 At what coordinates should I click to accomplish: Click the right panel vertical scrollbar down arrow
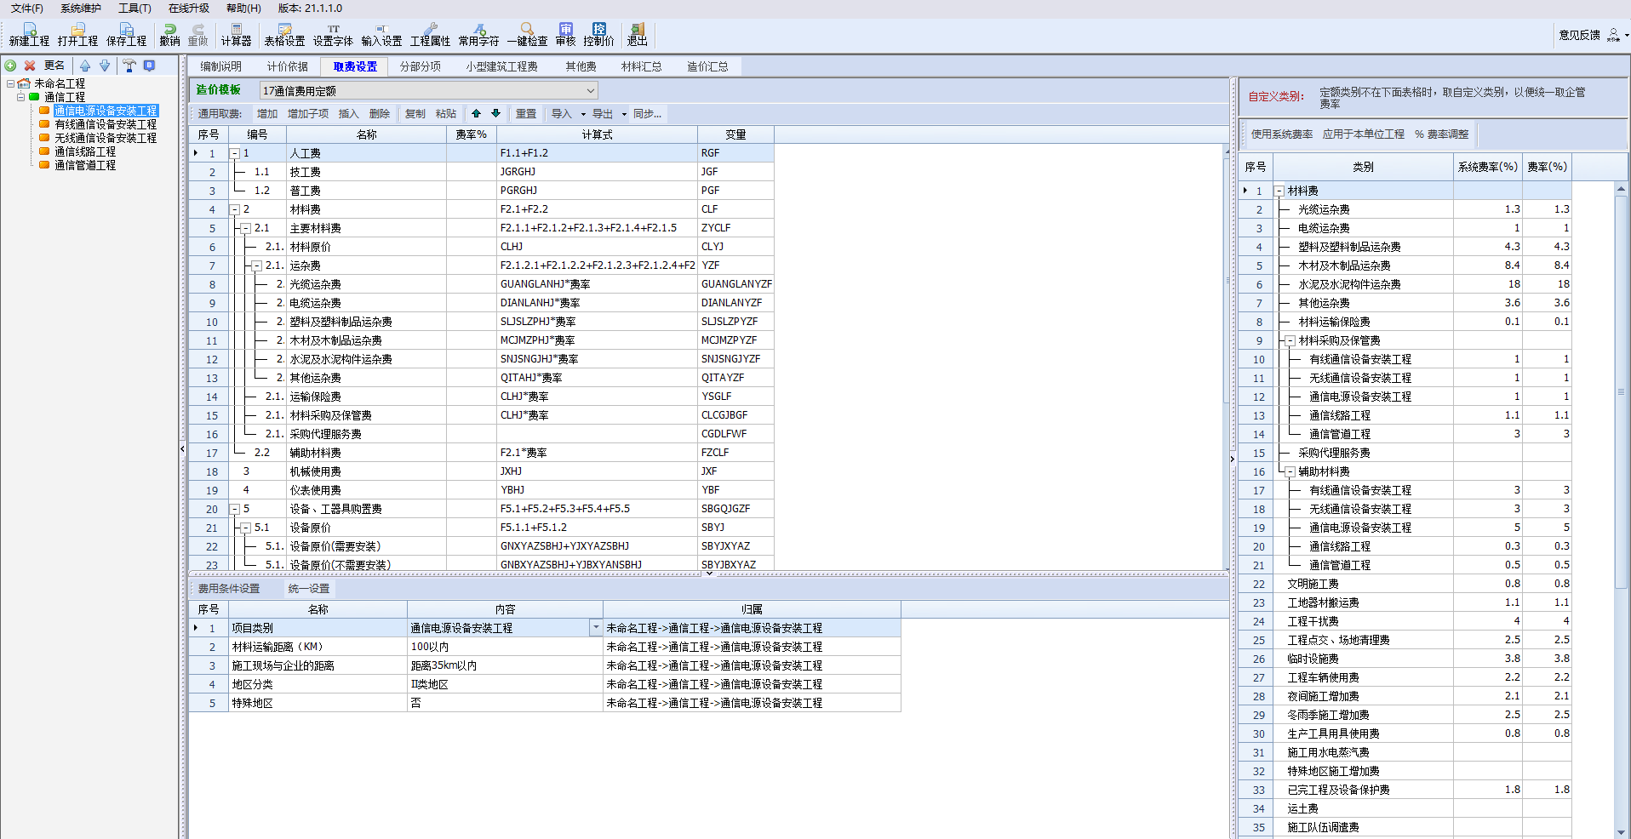click(1621, 832)
